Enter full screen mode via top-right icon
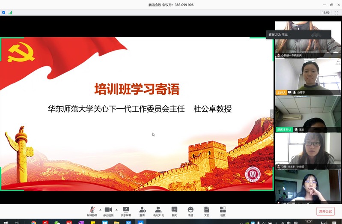Screen dimensions: 342x224 (x=336, y=13)
